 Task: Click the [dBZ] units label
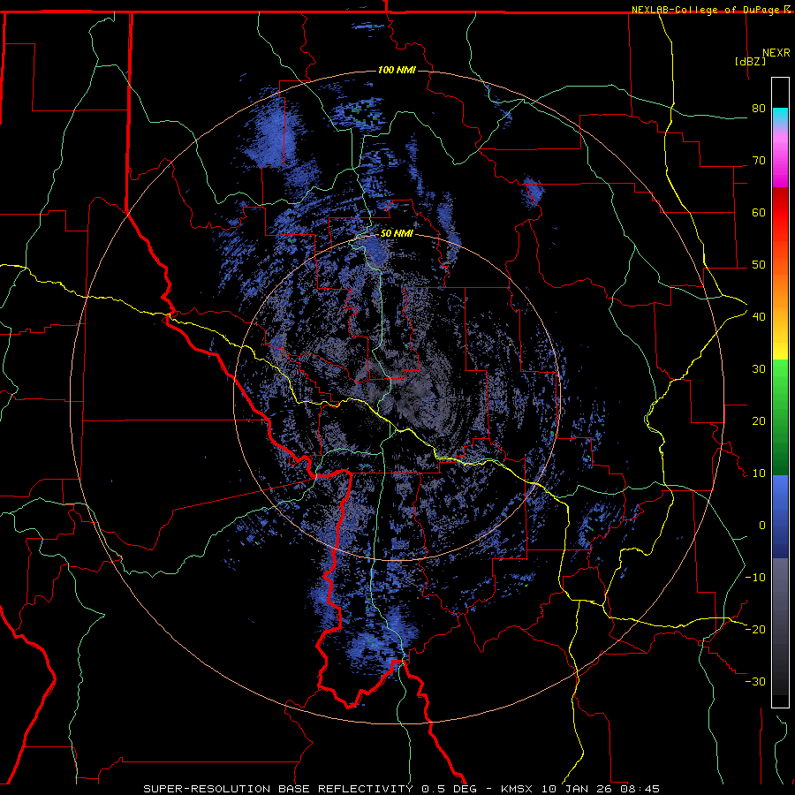[750, 62]
